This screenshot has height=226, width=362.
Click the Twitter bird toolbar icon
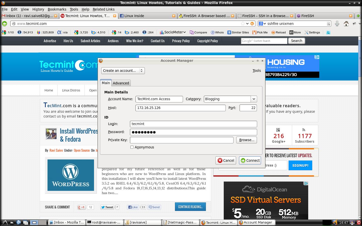tap(328, 32)
